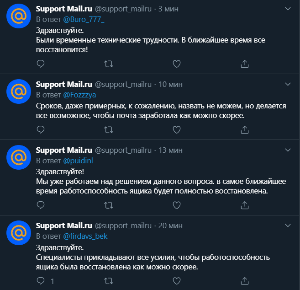
Task: Reply to the tweet answering @firdavs_bek
Action: pos(40,280)
